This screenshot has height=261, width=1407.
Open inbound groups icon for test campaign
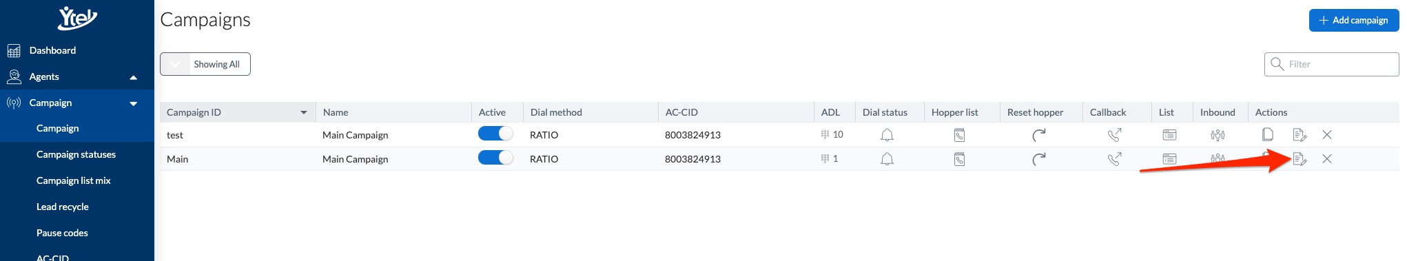coord(1218,135)
